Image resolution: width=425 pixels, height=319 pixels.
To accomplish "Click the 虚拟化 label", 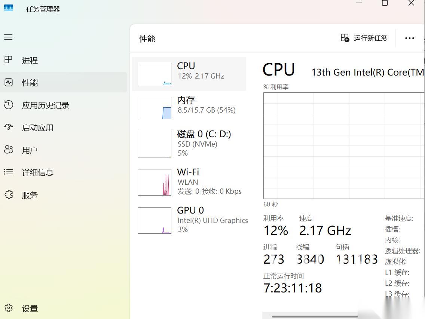I will point(396,261).
